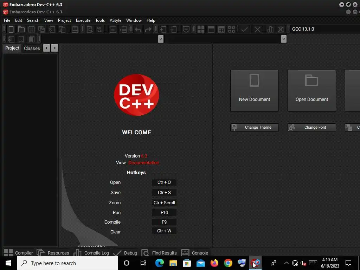Click the Windows search box in taskbar
This screenshot has height=270, width=360.
pos(67,263)
